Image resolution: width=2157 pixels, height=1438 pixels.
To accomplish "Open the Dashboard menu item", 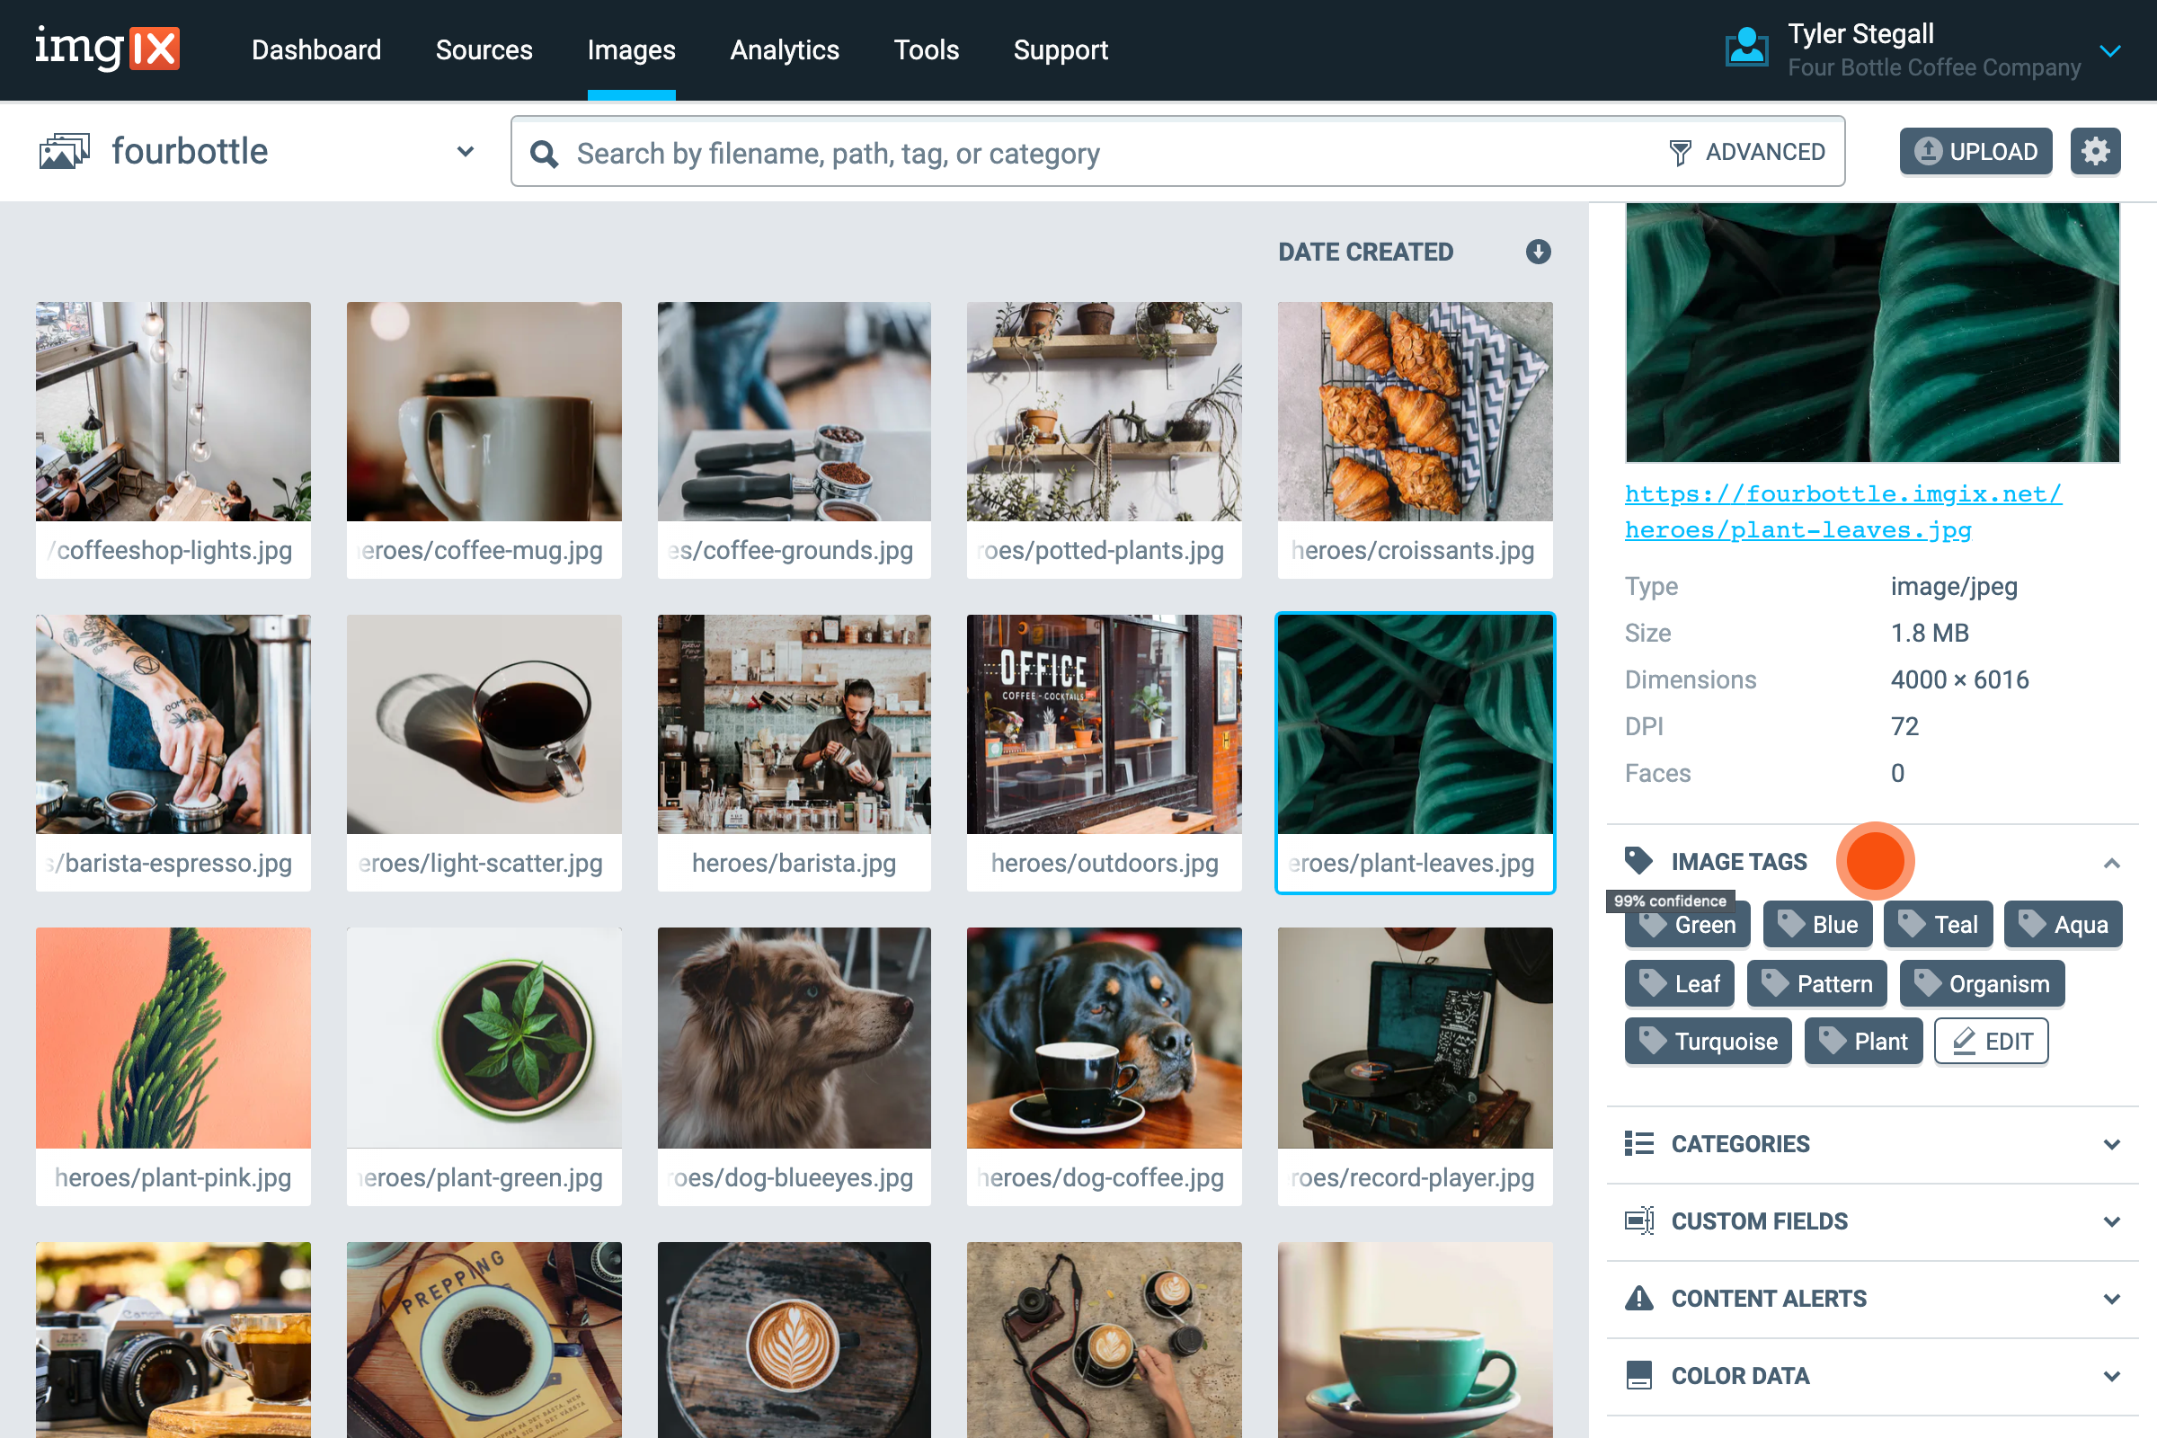I will coord(316,50).
